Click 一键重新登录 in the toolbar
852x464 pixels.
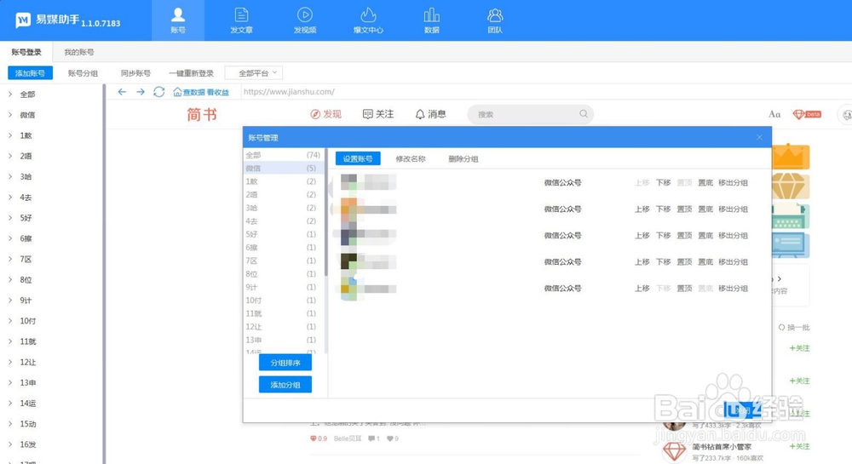(191, 73)
